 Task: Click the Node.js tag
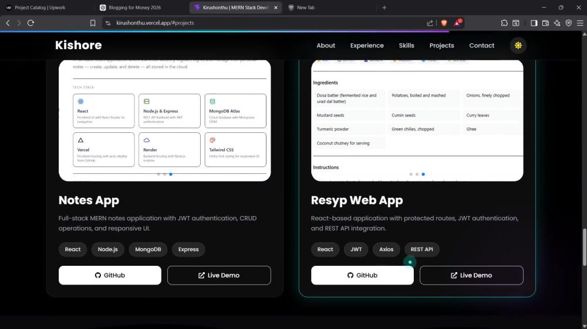108,249
